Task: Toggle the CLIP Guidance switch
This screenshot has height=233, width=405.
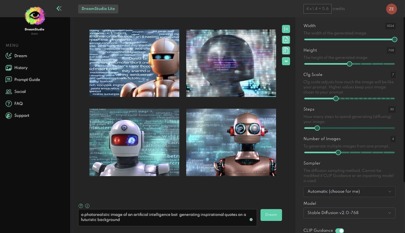Action: click(x=340, y=230)
